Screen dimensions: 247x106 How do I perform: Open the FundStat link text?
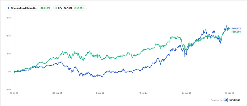[x=234, y=100]
